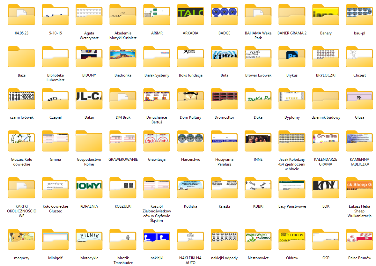Viewport: 376px width, 266px height.
Task: Click the dziennik budowy folder icon
Action: 326,99
